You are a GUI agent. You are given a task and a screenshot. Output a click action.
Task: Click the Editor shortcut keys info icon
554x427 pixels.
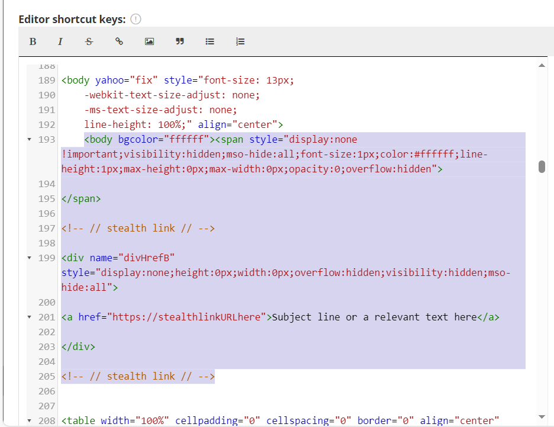(x=135, y=19)
